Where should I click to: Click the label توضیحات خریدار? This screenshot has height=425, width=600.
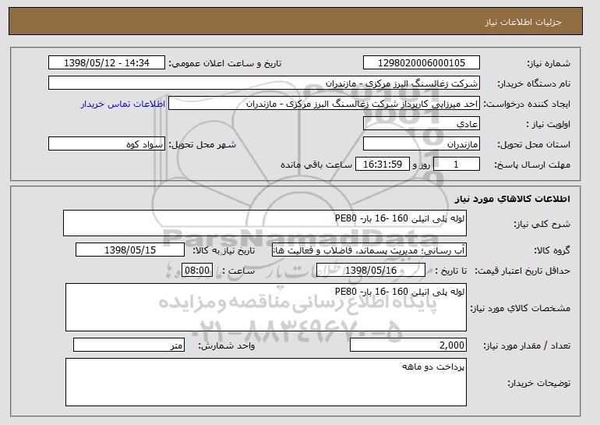pyautogui.click(x=538, y=383)
